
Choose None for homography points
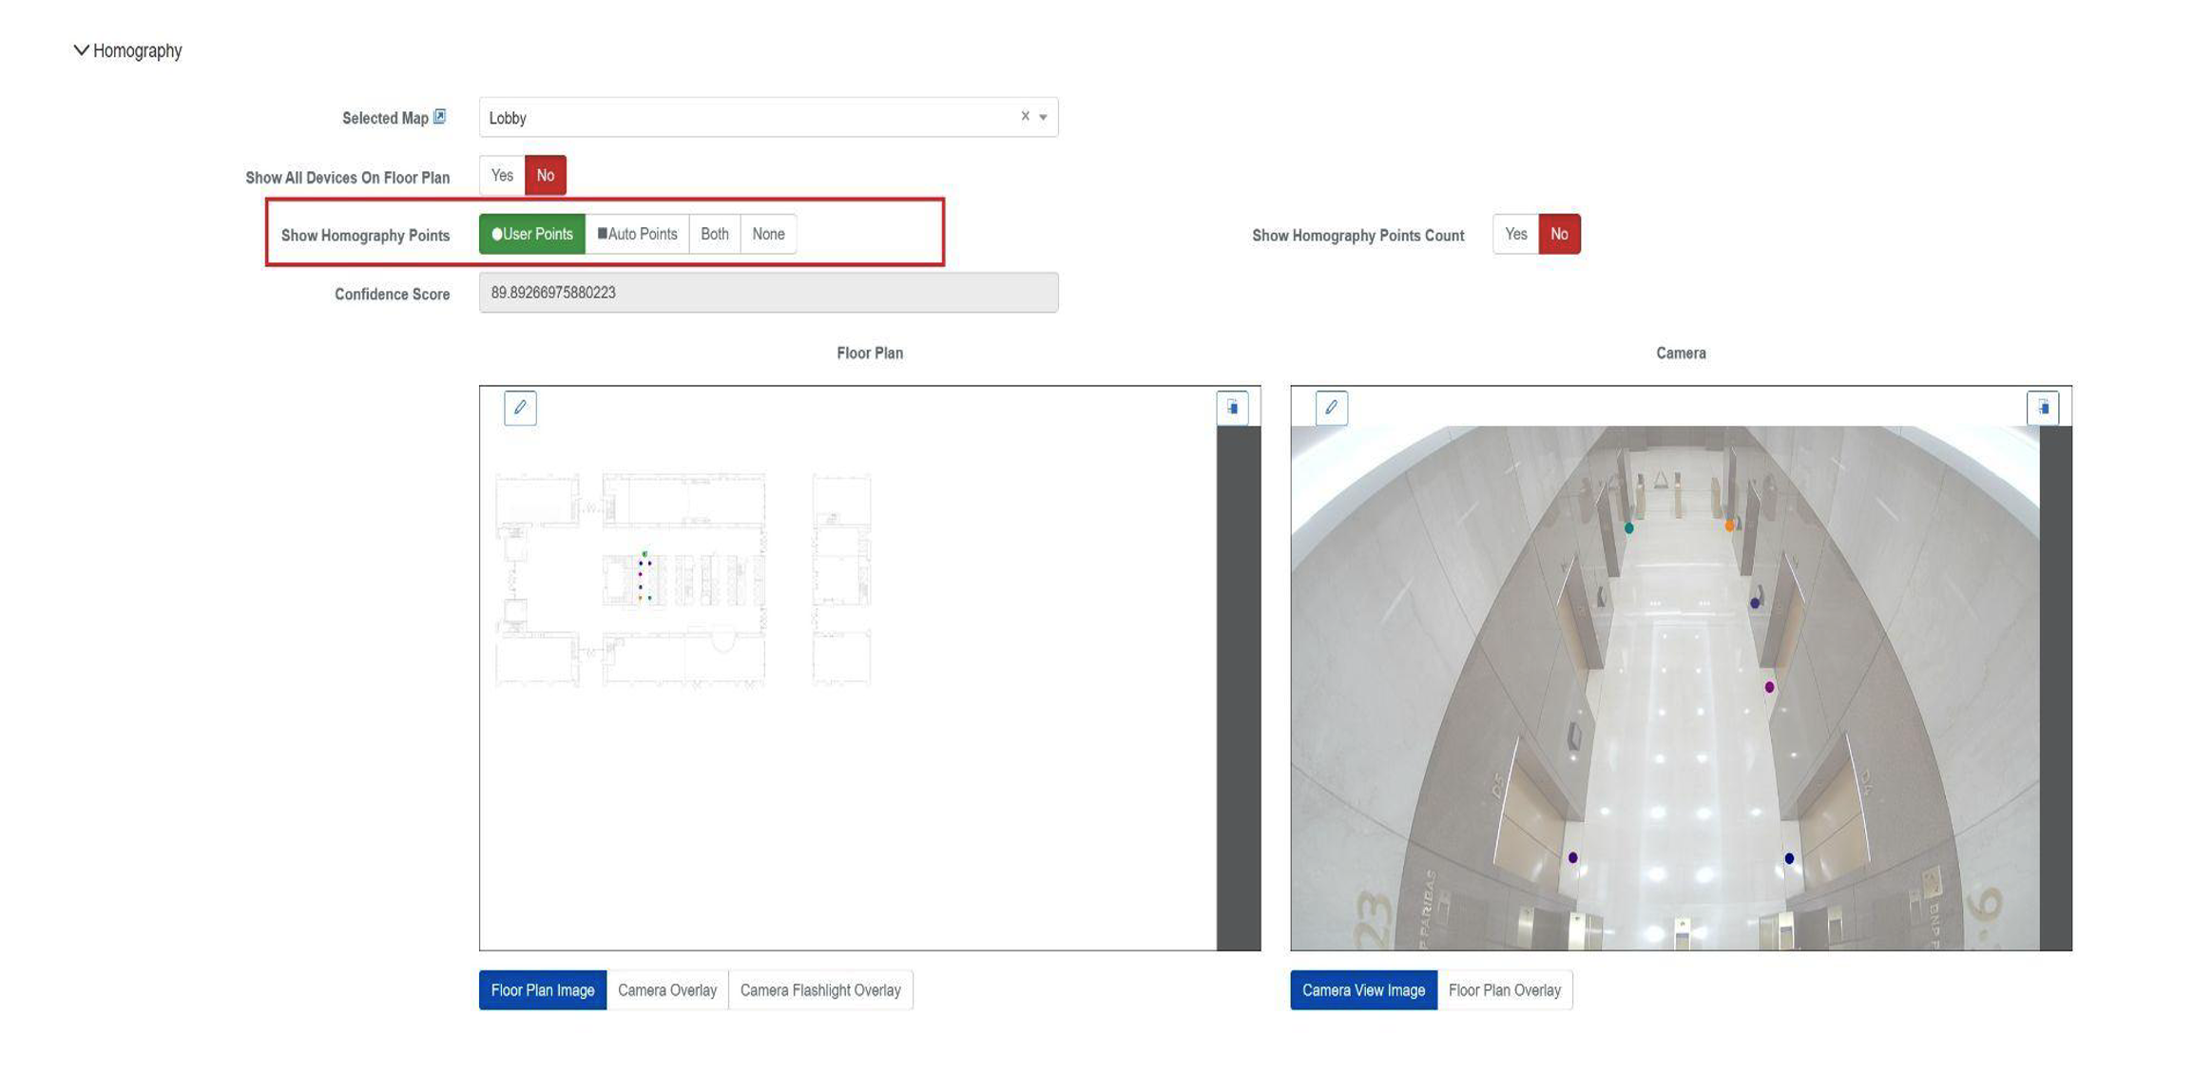(x=768, y=235)
